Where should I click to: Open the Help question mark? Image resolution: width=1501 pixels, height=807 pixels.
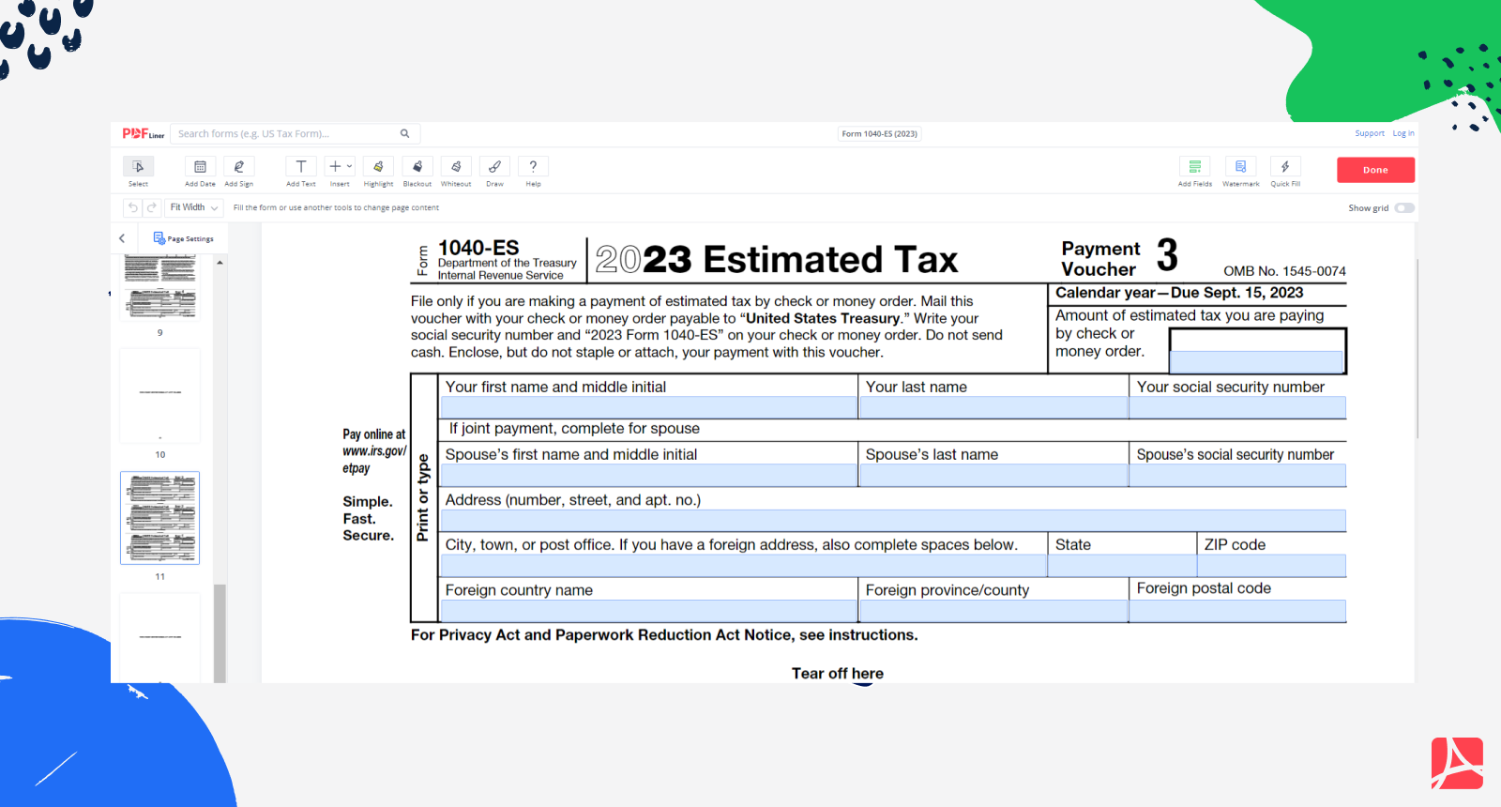(x=533, y=167)
